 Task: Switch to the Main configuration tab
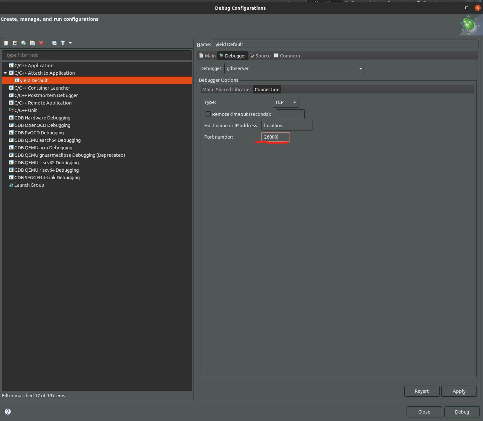point(207,56)
